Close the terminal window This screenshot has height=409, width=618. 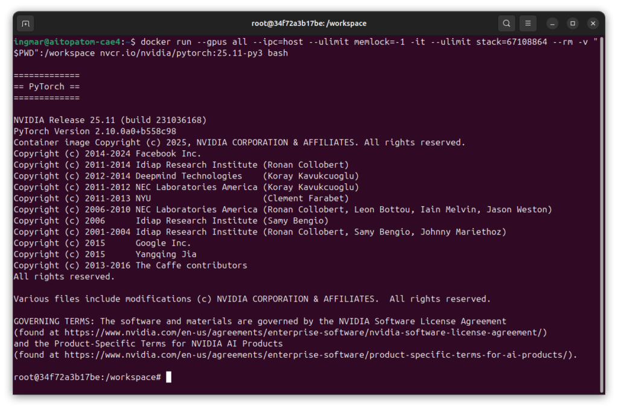pos(593,24)
